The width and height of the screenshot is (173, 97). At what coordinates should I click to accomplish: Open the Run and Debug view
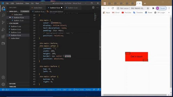pyautogui.click(x=3, y=29)
